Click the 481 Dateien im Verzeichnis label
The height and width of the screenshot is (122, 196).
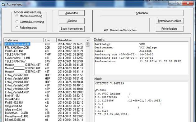[x=120, y=30]
